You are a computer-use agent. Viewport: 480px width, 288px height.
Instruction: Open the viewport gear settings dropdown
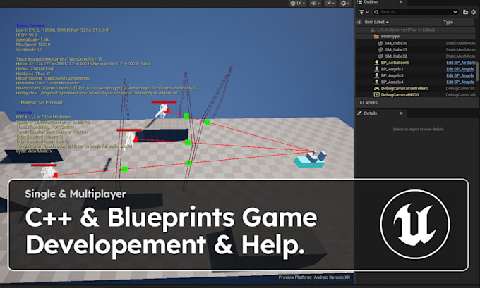tap(345, 3)
